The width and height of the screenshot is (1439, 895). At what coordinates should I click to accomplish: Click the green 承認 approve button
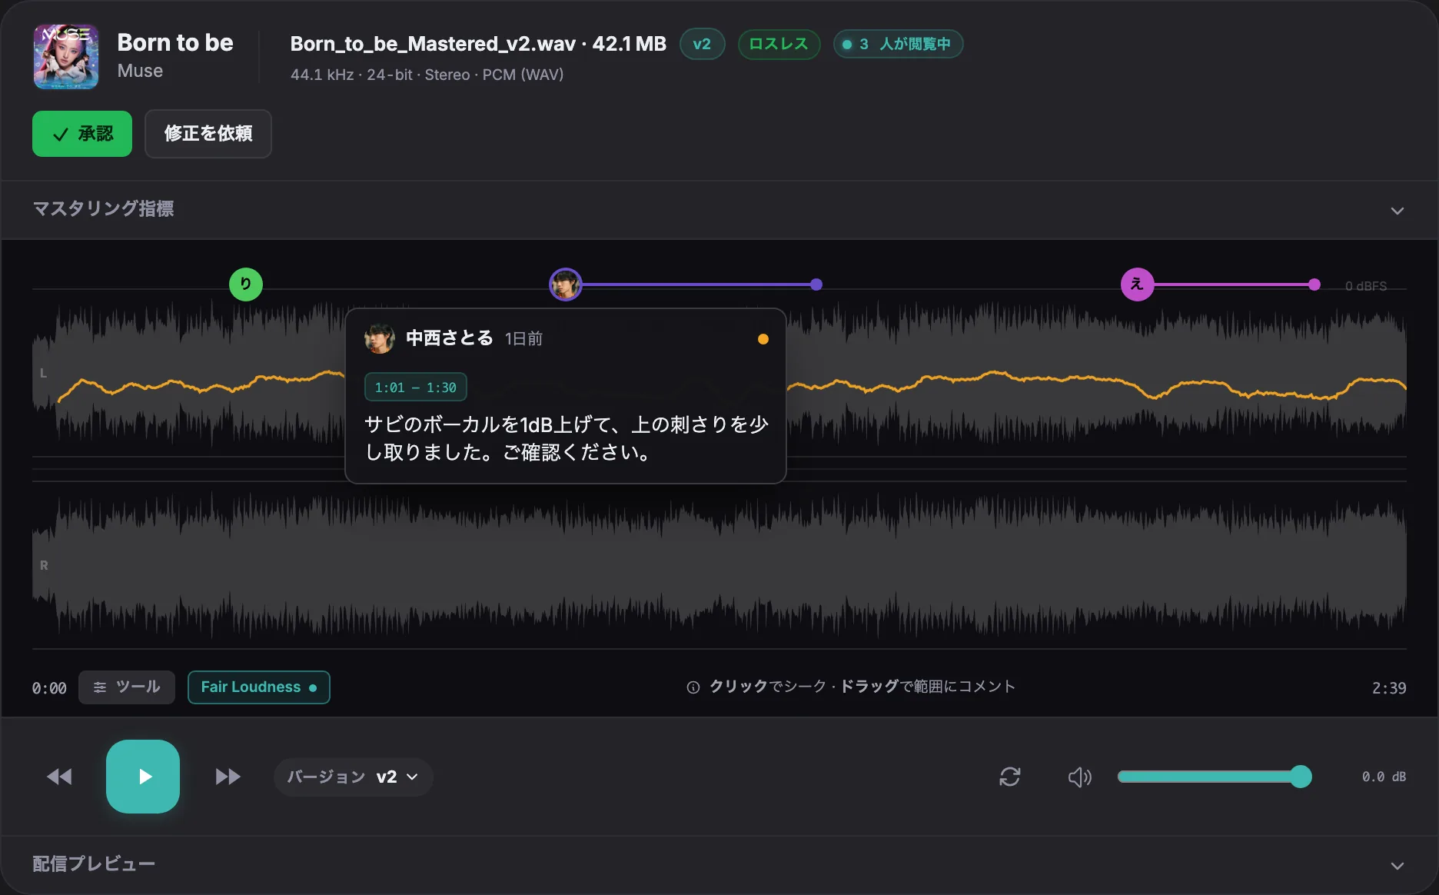click(x=82, y=134)
